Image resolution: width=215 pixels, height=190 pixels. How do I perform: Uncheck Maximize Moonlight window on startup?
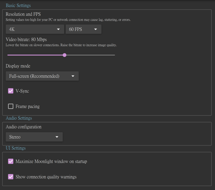tap(11, 161)
